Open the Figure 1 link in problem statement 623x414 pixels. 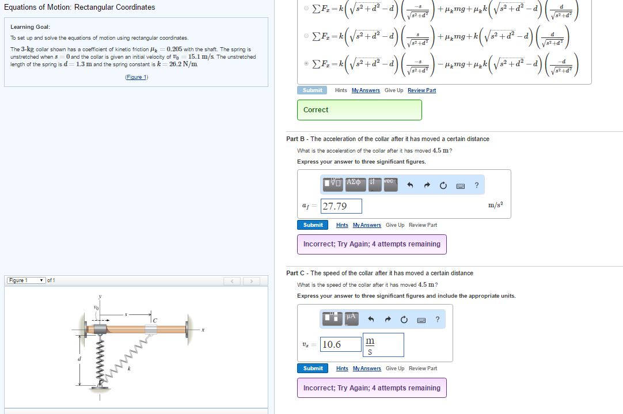click(136, 77)
